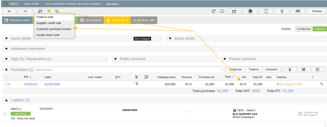Click the invoice column header icon
This screenshot has width=327, height=127.
click(x=146, y=77)
